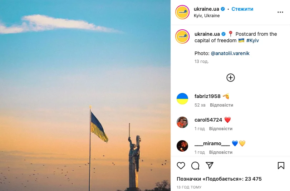The width and height of the screenshot is (290, 191).
Task: View likes count 23 475
Action: (x=219, y=179)
